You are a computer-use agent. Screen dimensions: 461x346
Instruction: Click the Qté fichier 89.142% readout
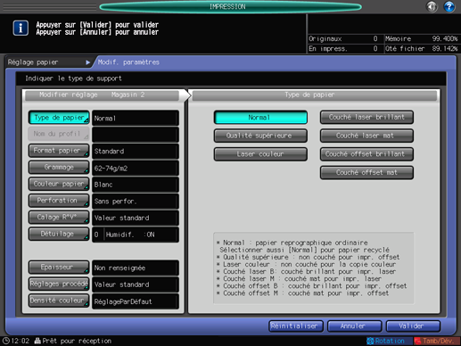click(421, 48)
